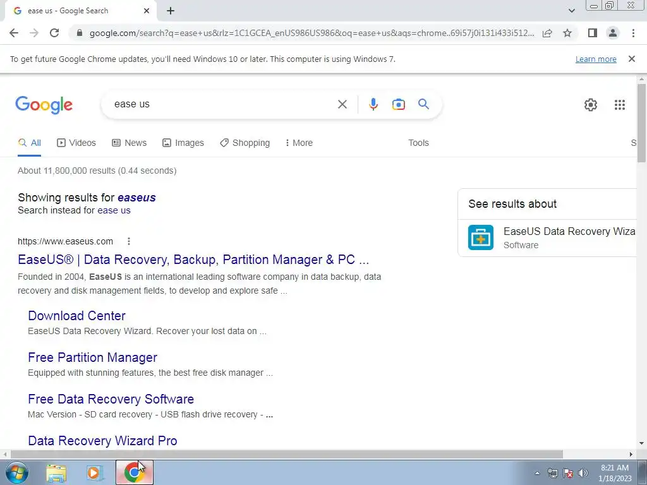647x485 pixels.
Task: Click the Chrome taskbar icon
Action: [x=134, y=472]
